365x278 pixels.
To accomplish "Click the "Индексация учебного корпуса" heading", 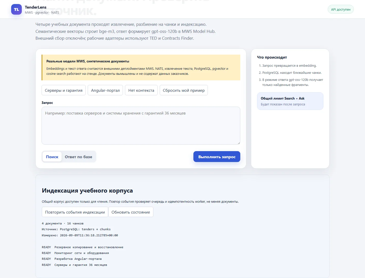I will pyautogui.click(x=87, y=191).
